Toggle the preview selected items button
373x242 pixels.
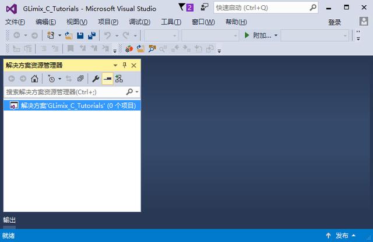(107, 79)
